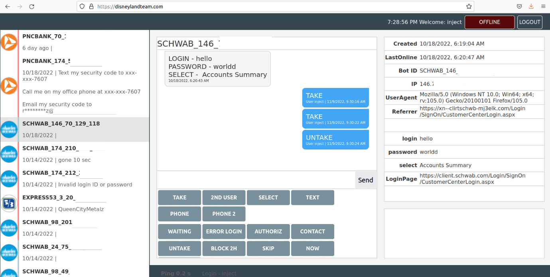Screen dimensions: 550x277
Task: Select the SCHWAB_146_70_129_118 row name
Action: tap(61, 123)
